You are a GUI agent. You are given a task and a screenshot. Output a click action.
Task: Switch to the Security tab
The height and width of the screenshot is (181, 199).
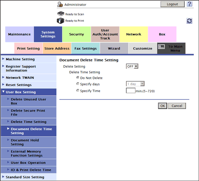(76, 34)
